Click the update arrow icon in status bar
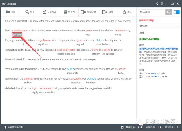Image resolution: width=182 pixels, height=131 pixels. click(x=5, y=127)
